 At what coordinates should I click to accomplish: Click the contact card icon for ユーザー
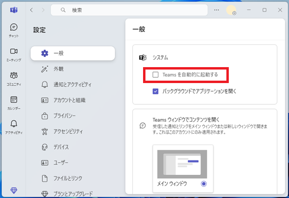[45, 163]
